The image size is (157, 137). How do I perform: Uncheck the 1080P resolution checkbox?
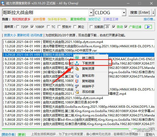(32, 27)
